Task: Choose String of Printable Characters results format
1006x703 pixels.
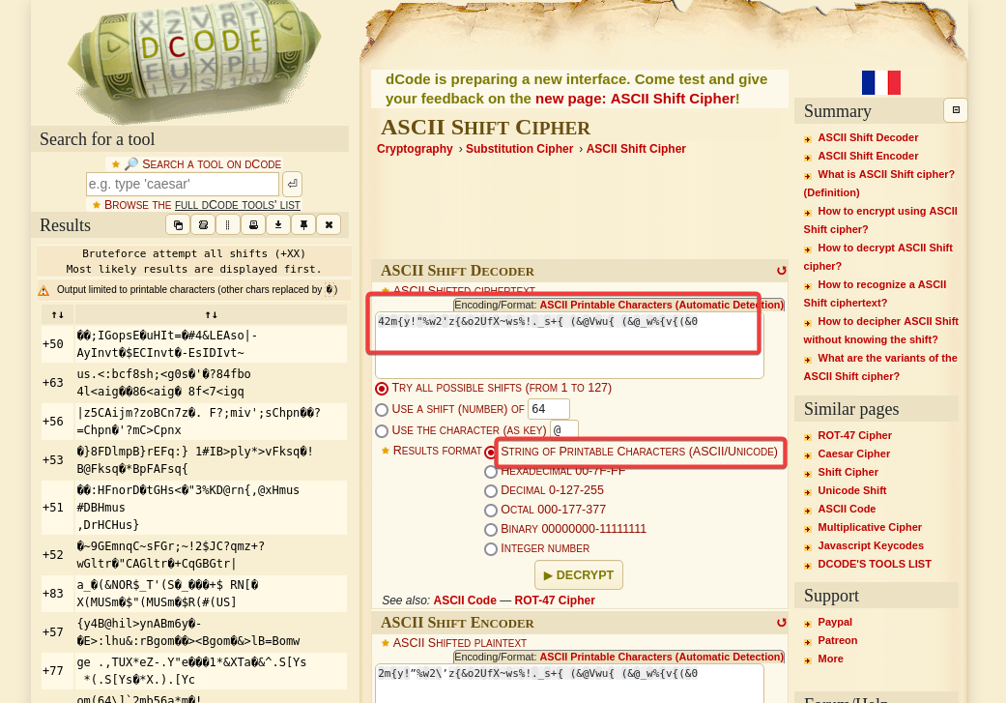Action: point(491,452)
